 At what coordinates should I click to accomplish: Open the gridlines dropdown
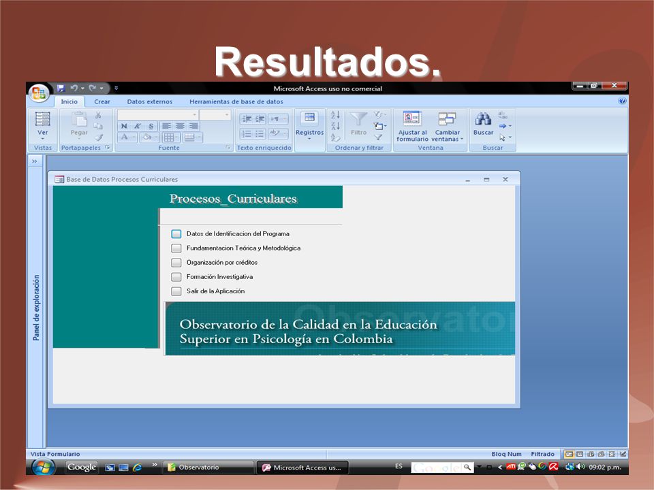(171, 137)
